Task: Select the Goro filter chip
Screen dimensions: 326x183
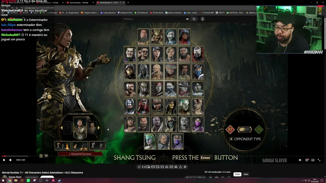Action: pos(246,174)
